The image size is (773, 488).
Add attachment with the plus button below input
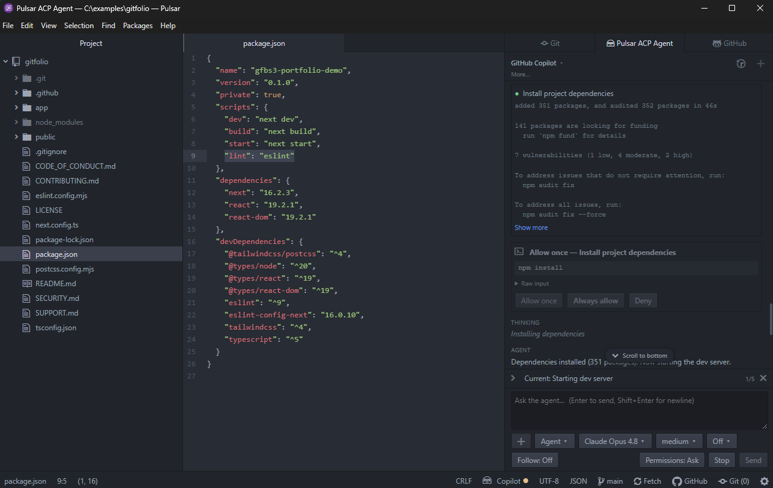pyautogui.click(x=521, y=442)
